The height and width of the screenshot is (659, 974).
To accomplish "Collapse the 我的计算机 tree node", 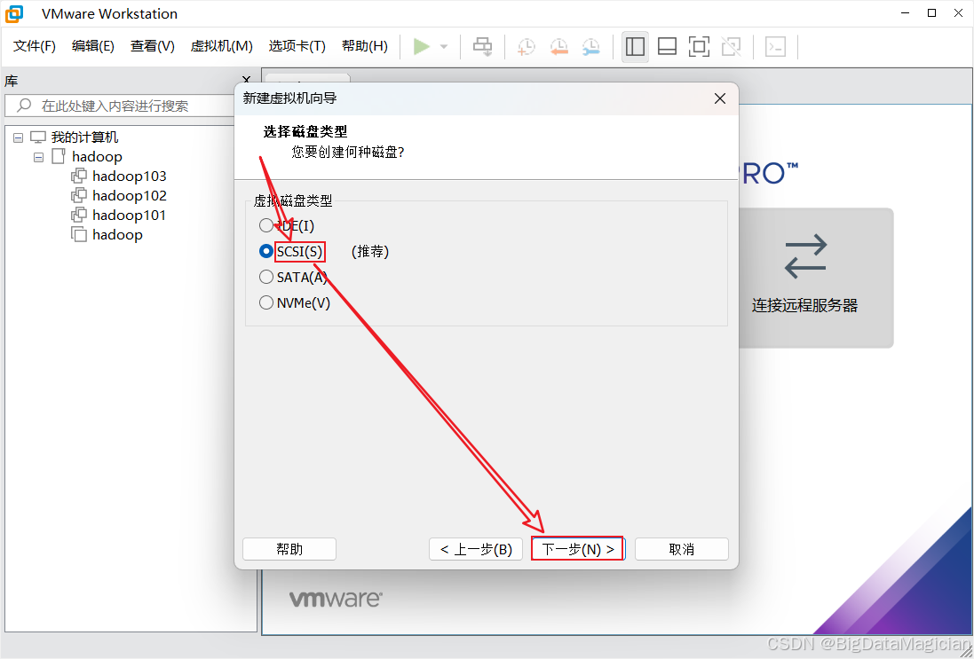I will pos(18,137).
